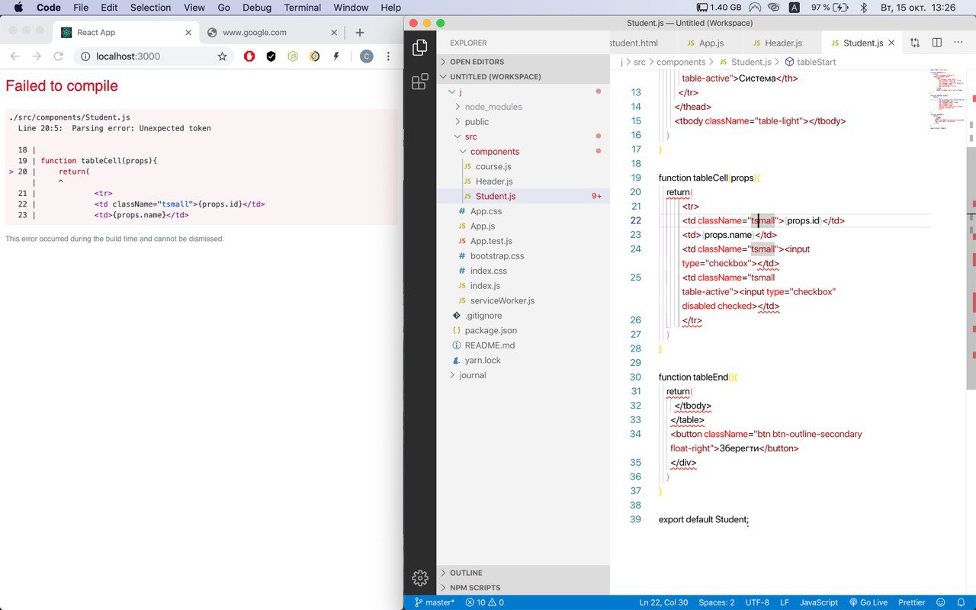Click Prettier in the status bar

point(912,602)
